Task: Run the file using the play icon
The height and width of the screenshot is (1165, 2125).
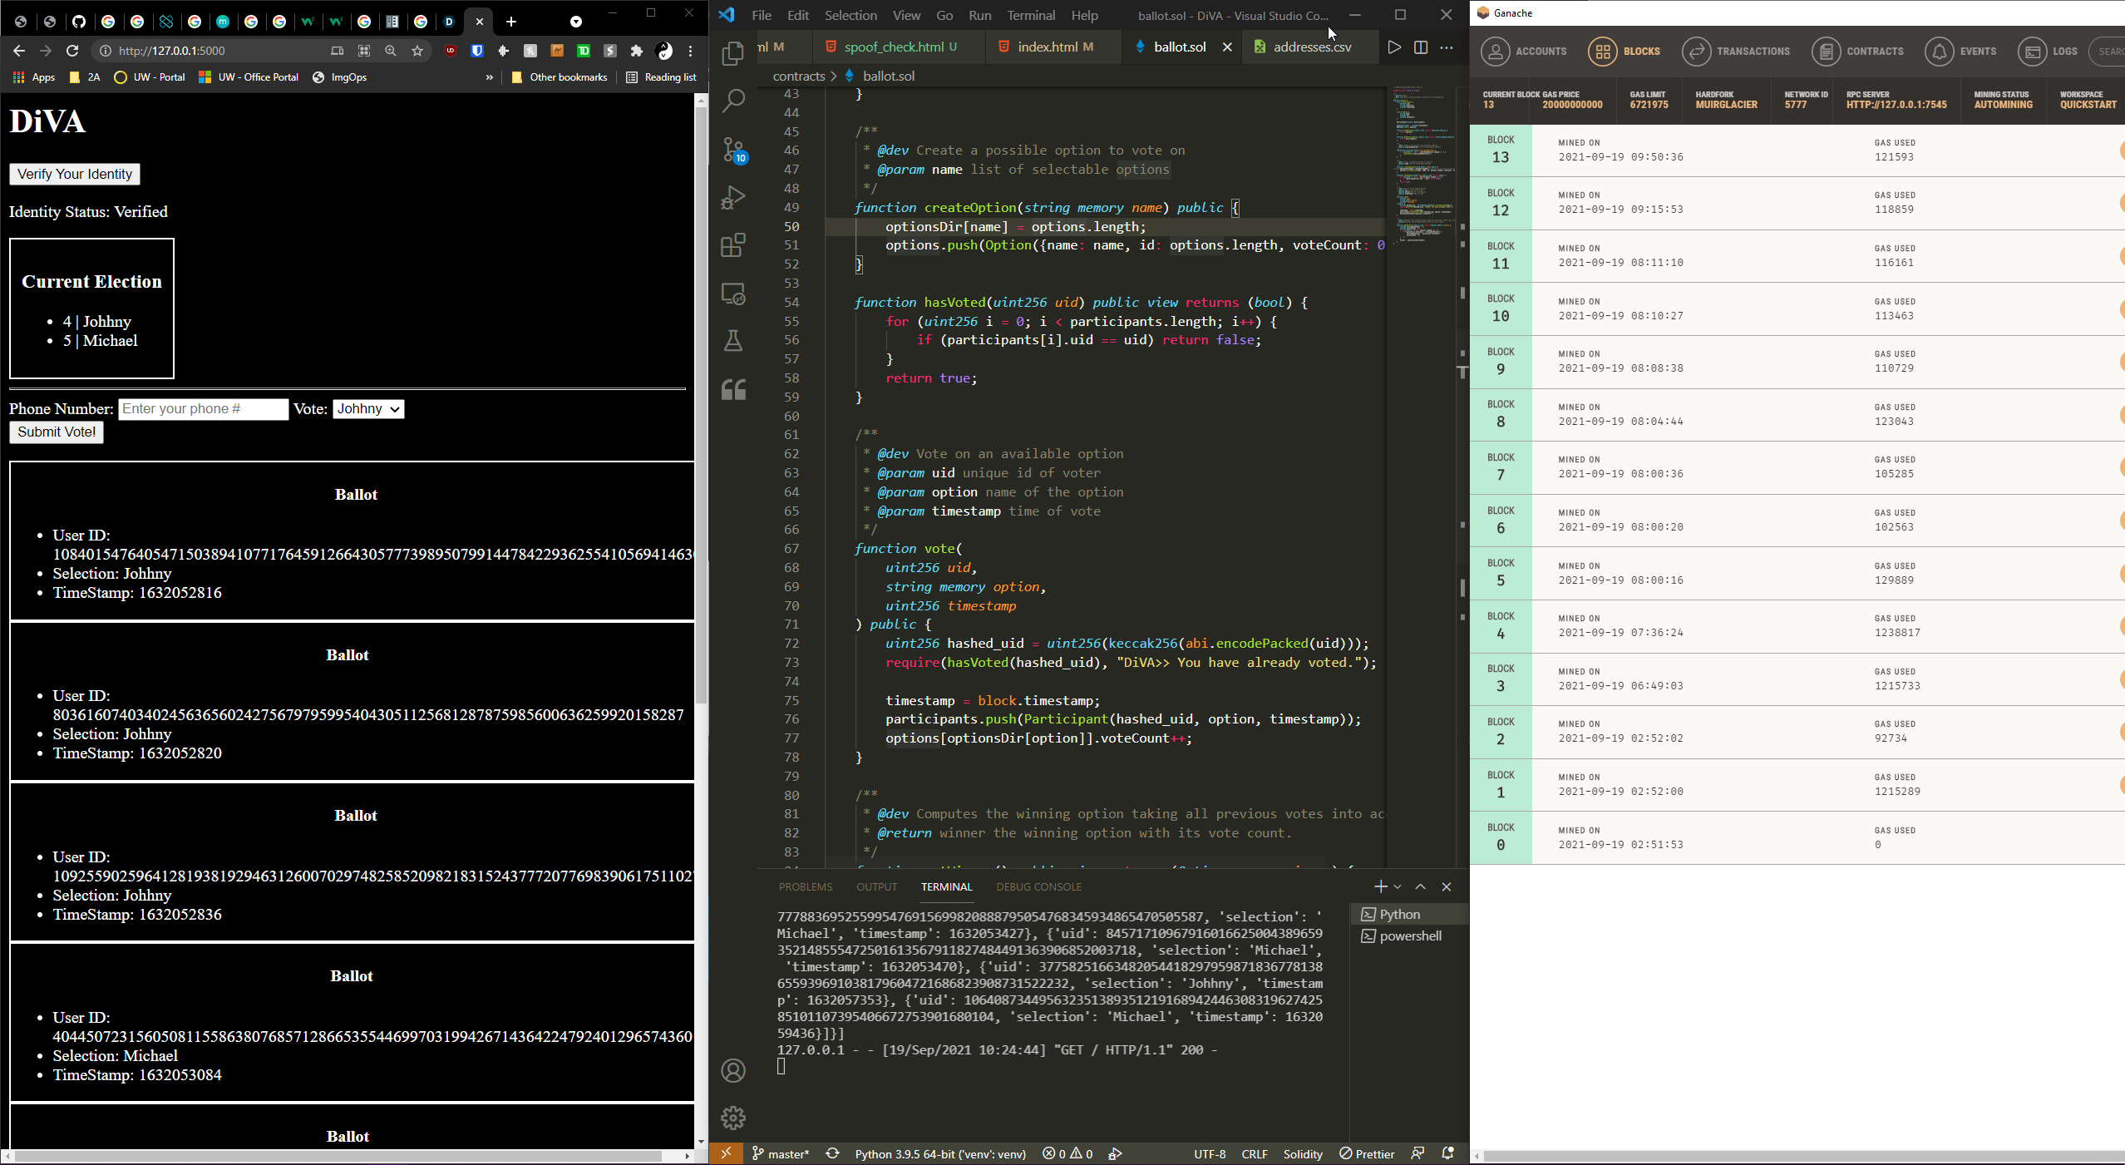Action: 1394,47
